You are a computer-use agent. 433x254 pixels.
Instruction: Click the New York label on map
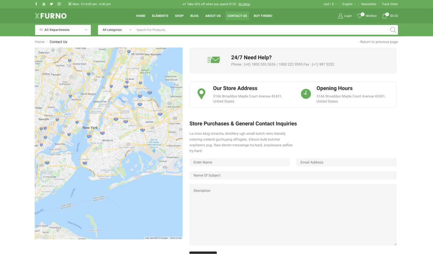pyautogui.click(x=90, y=128)
